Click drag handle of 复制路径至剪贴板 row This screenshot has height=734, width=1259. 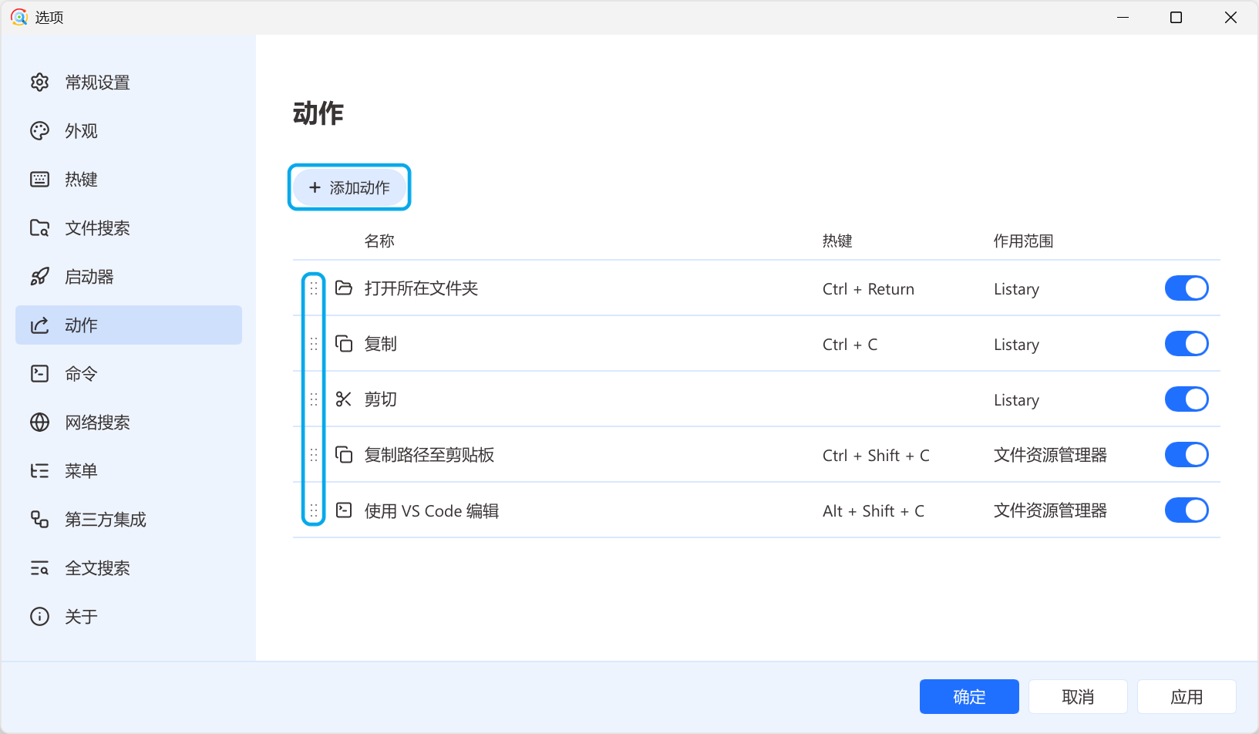314,455
